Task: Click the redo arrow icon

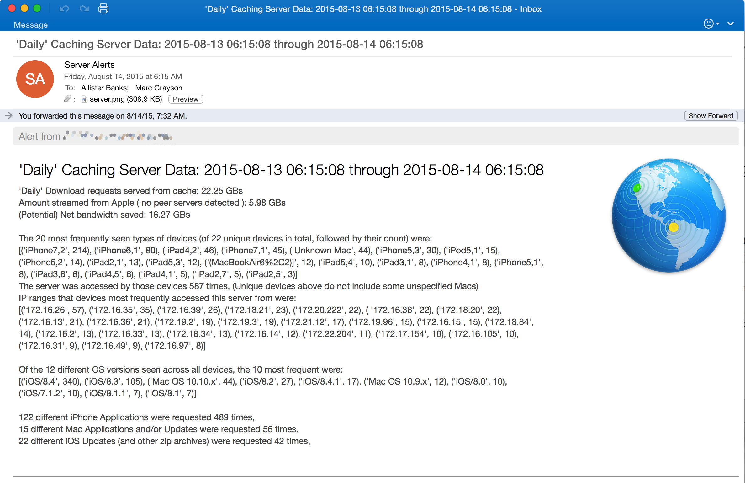Action: point(84,8)
